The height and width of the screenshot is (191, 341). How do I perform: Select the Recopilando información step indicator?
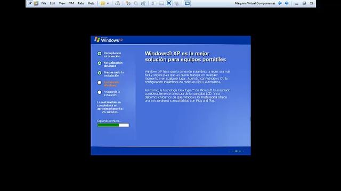pyautogui.click(x=100, y=54)
